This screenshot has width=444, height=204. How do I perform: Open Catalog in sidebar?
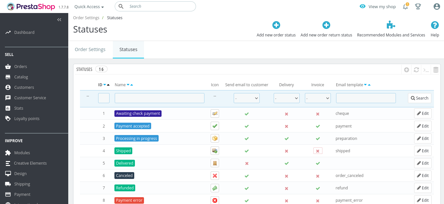tap(21, 77)
